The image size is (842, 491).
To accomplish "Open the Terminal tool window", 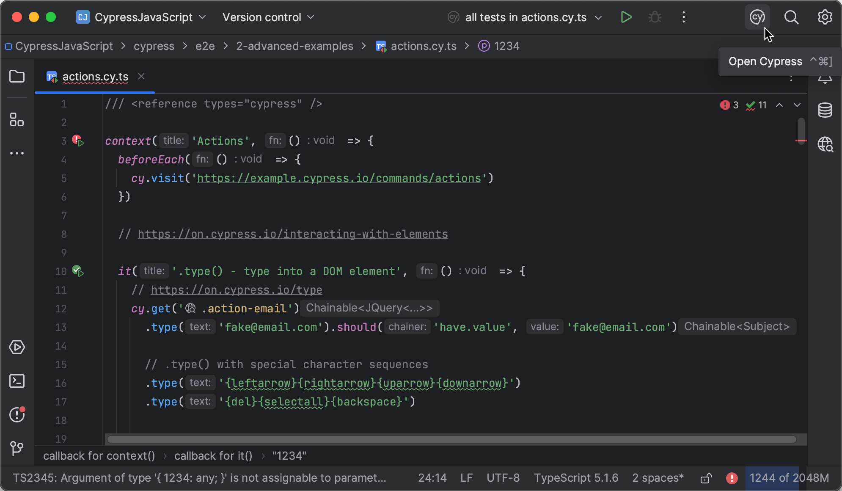I will coord(17,381).
